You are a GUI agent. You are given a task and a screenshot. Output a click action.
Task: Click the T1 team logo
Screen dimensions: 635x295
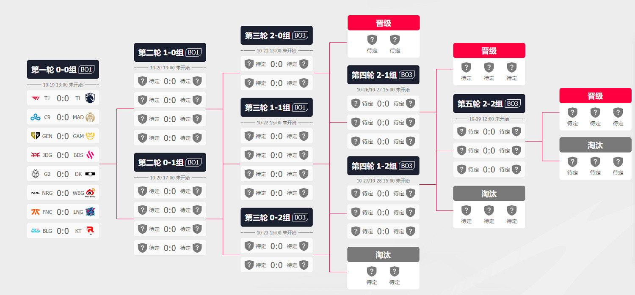pyautogui.click(x=35, y=98)
